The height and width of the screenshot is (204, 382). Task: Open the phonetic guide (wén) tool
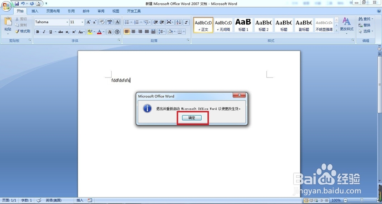[x=110, y=22]
